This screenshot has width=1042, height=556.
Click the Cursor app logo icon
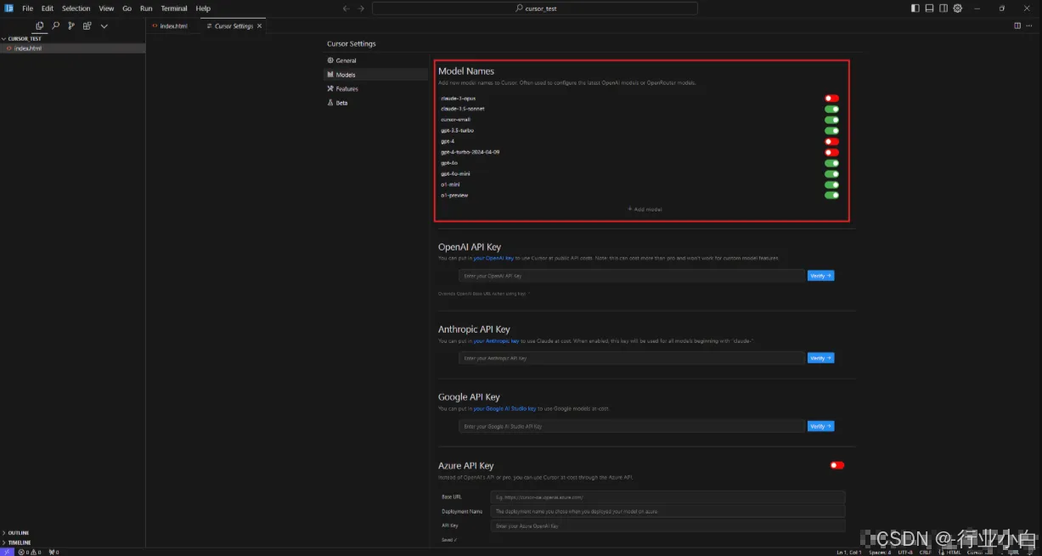[x=8, y=8]
